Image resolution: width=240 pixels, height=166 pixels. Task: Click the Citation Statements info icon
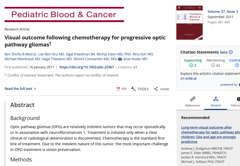231,52
